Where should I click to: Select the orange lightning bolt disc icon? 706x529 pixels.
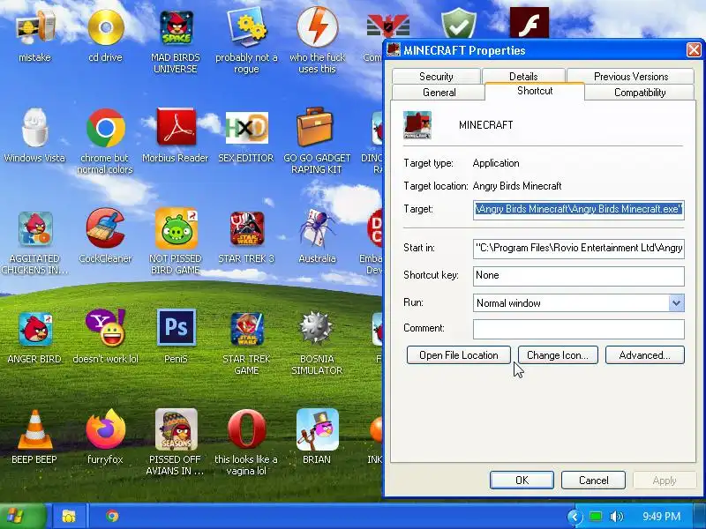pyautogui.click(x=317, y=26)
